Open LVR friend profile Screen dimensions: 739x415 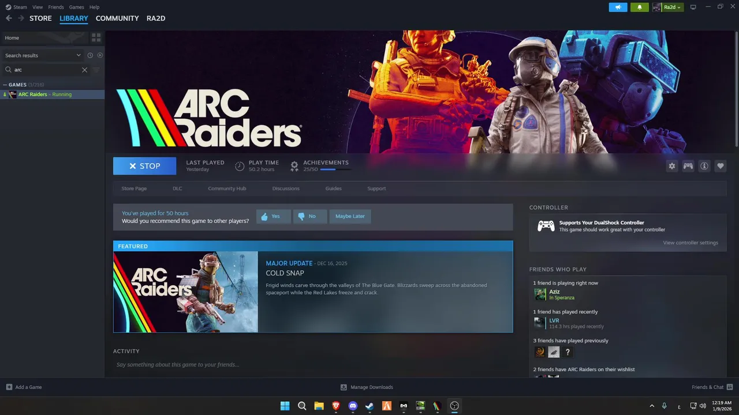pos(554,320)
